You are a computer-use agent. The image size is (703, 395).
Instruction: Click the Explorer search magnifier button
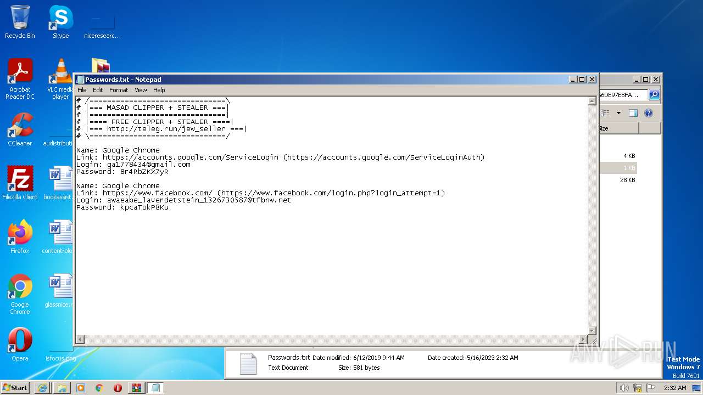654,95
